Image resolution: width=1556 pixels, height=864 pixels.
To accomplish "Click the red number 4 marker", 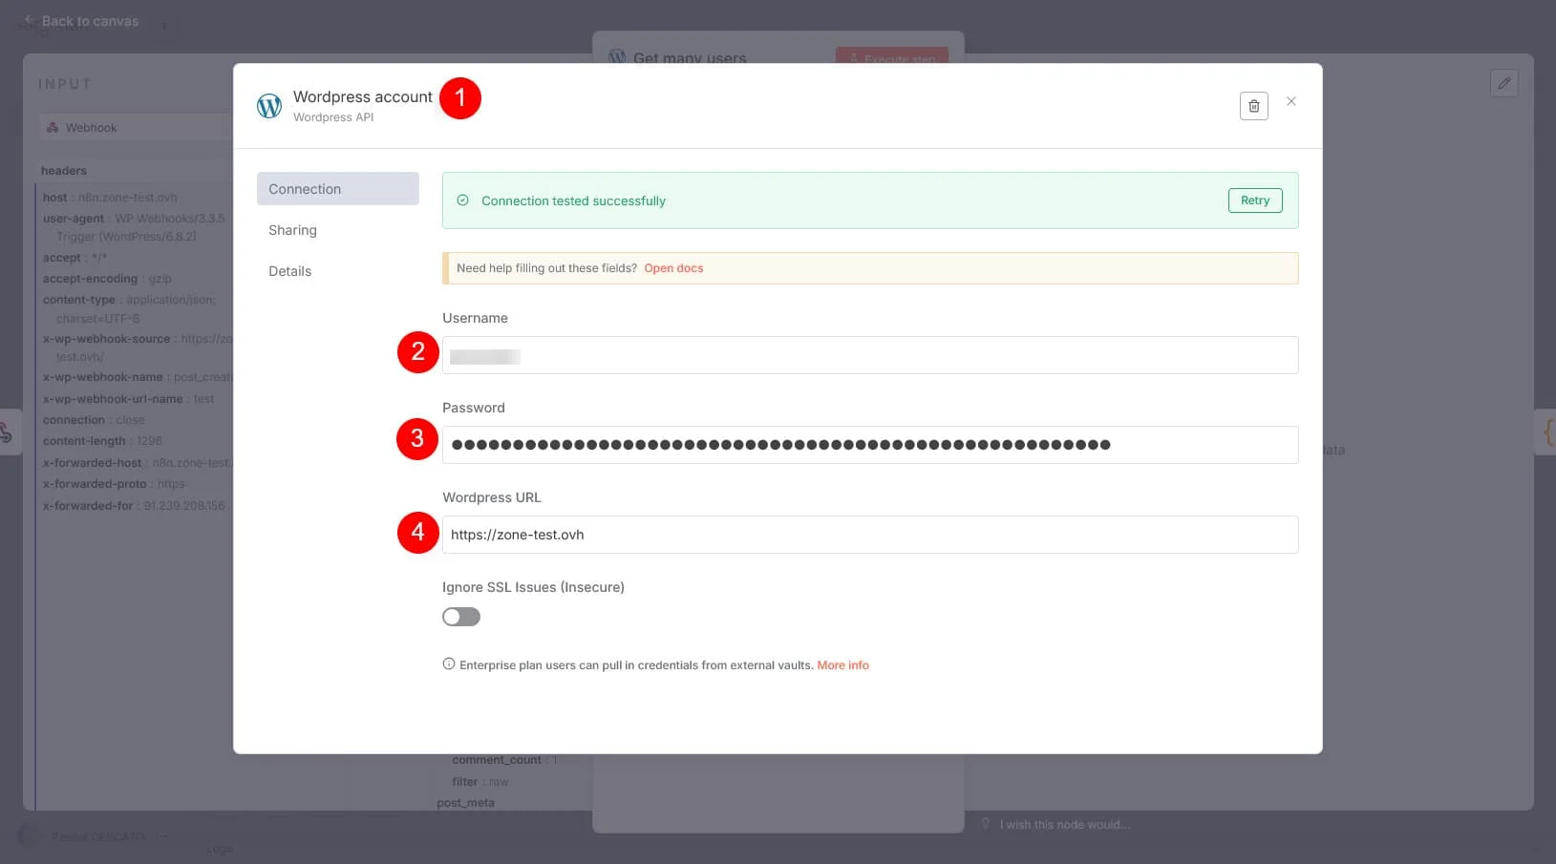I will tap(417, 533).
